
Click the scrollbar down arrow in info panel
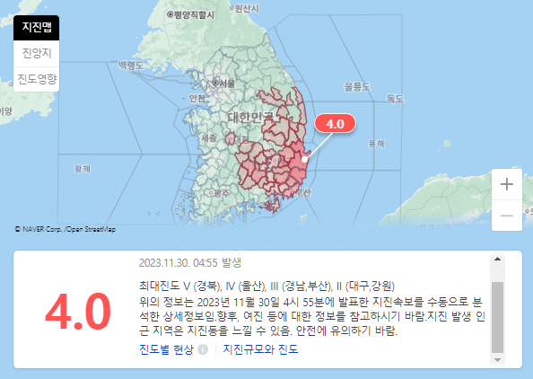coord(498,359)
